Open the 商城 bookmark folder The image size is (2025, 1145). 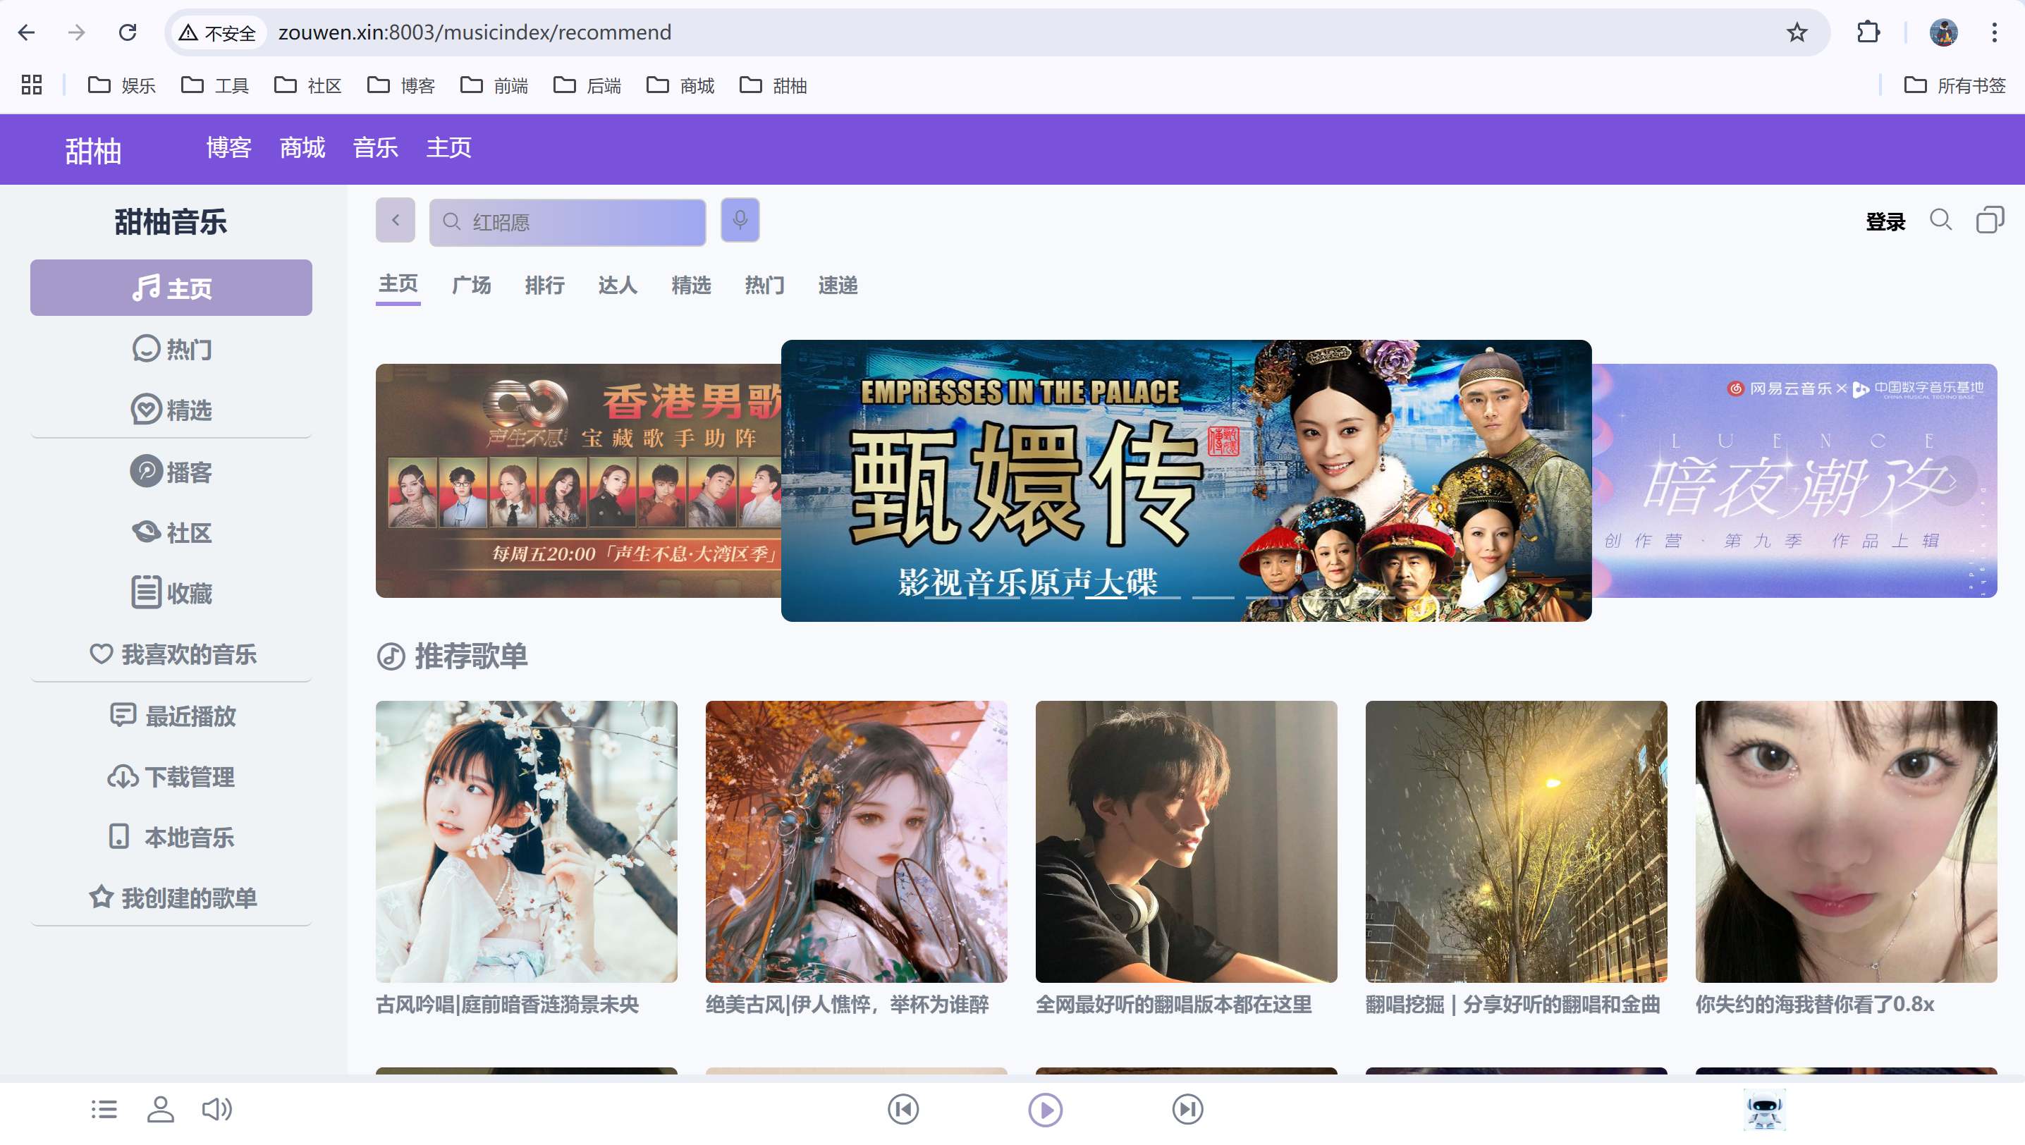click(x=680, y=85)
